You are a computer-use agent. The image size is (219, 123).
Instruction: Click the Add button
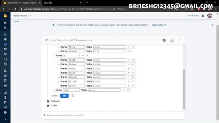[x=64, y=96]
